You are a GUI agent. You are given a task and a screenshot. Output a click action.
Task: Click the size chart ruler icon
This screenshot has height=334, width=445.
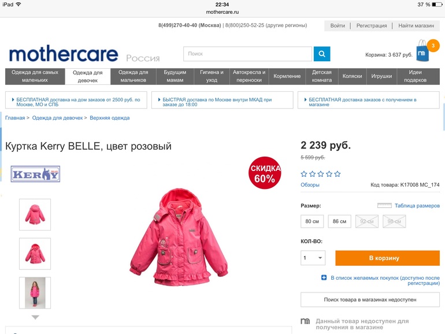tap(384, 206)
